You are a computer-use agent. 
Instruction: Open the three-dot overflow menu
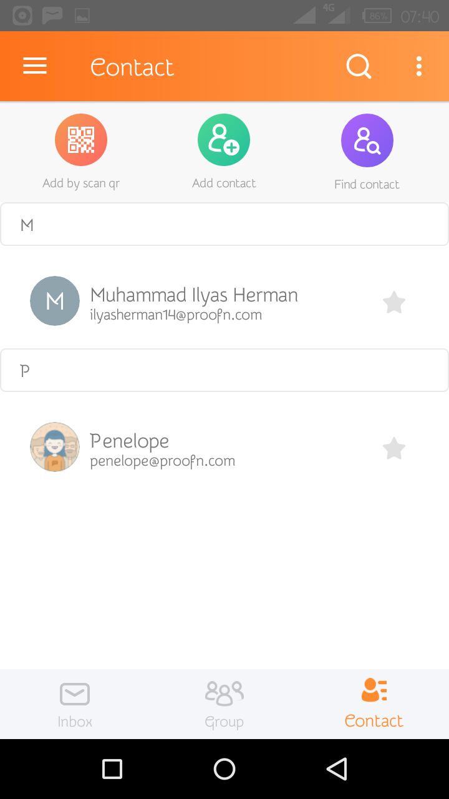pyautogui.click(x=419, y=66)
